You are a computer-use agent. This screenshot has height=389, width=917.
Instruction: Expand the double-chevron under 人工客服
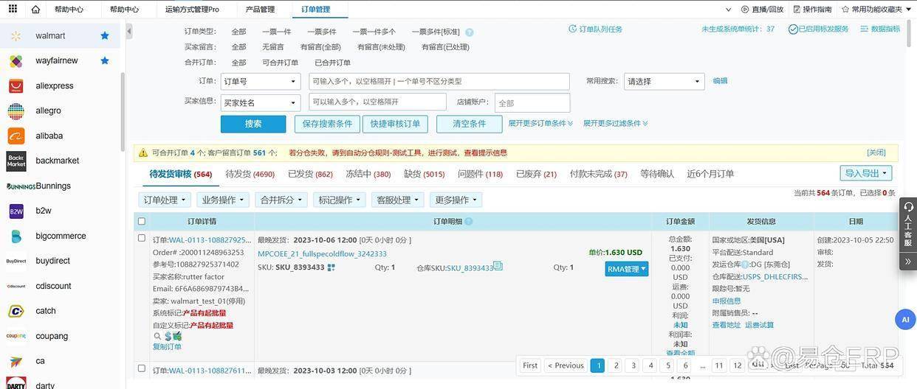(908, 261)
